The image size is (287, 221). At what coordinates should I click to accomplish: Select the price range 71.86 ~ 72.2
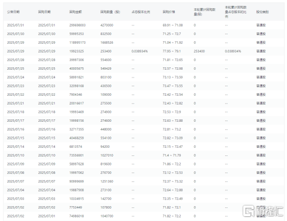[172, 164]
